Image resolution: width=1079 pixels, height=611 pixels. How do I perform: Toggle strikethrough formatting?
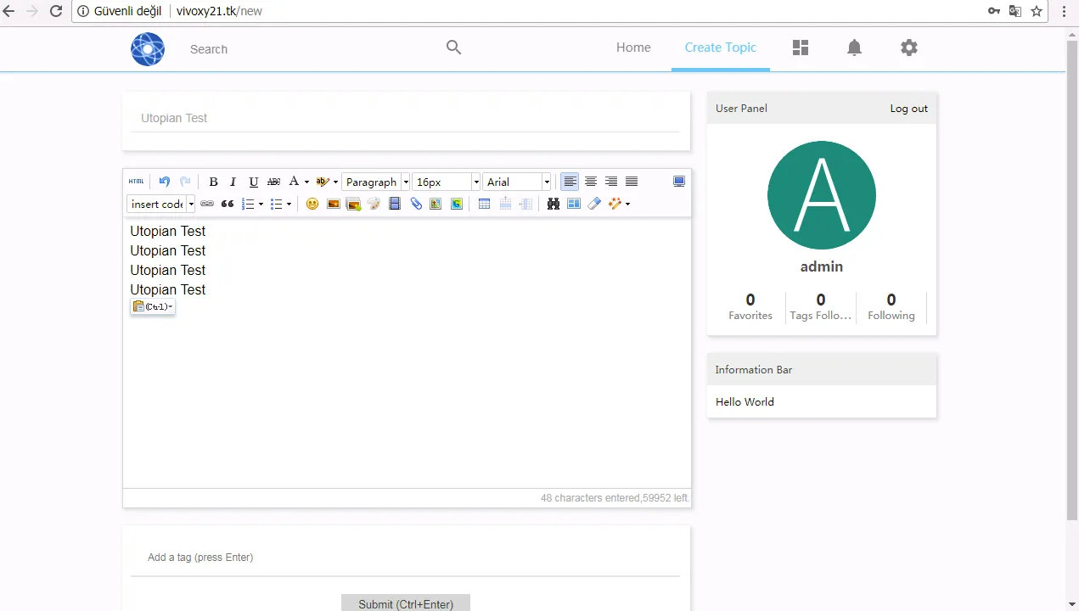(x=273, y=182)
